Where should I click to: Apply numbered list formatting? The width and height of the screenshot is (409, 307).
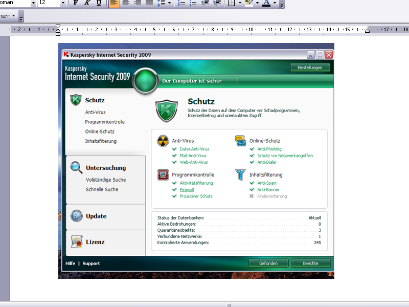(x=181, y=3)
